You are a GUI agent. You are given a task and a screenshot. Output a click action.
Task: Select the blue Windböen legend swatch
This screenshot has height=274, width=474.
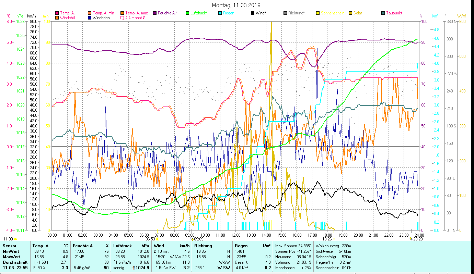coord(90,18)
